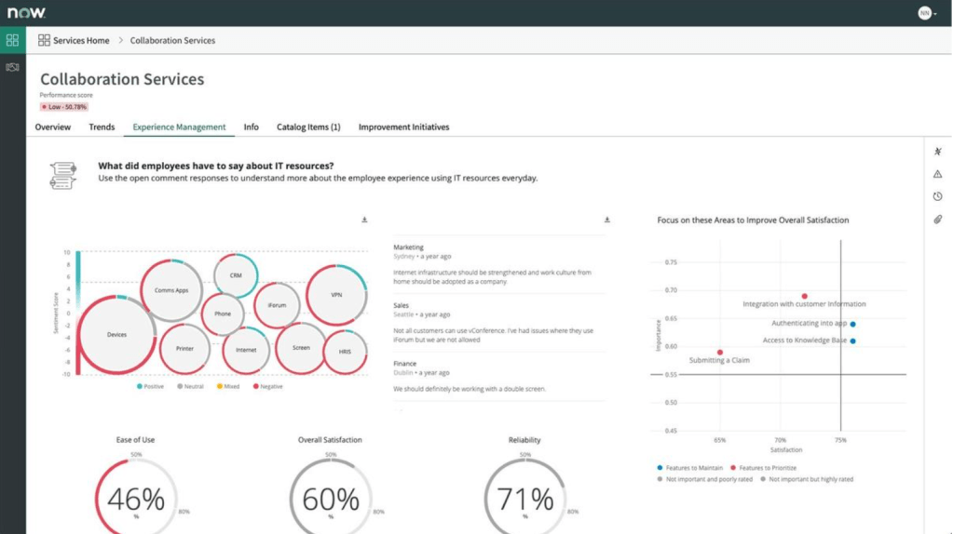Toggle the Positive series in chart legend
The image size is (953, 534).
(149, 386)
